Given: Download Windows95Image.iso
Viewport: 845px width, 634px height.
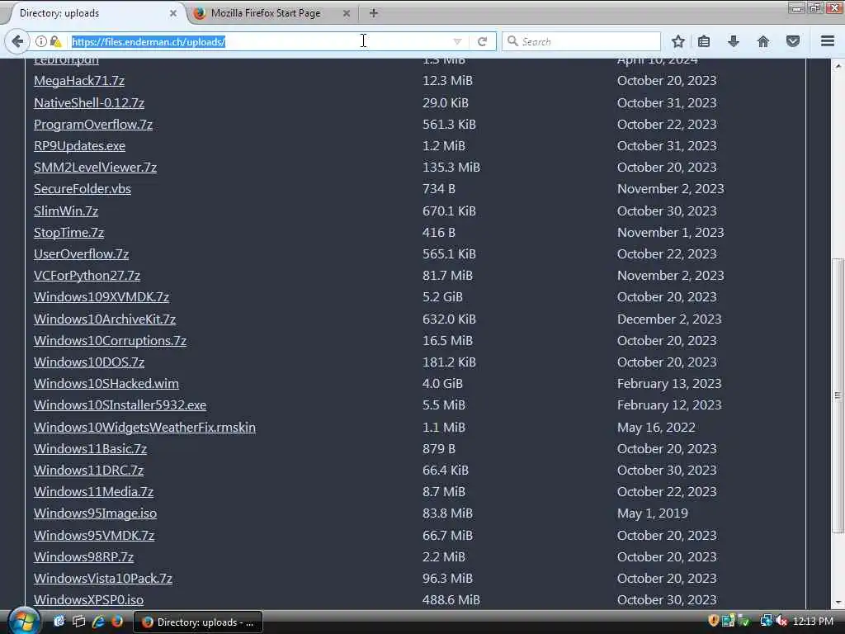Looking at the screenshot, I should [96, 513].
